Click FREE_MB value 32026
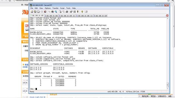 (x=106, y=34)
